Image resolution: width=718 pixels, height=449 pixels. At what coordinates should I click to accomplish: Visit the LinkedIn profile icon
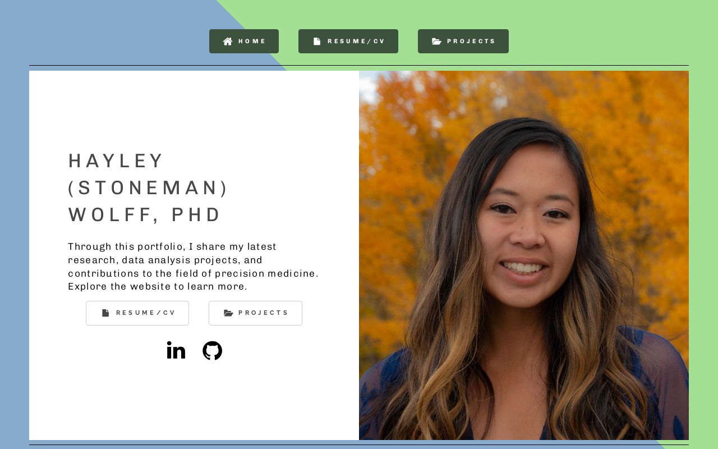tap(176, 350)
